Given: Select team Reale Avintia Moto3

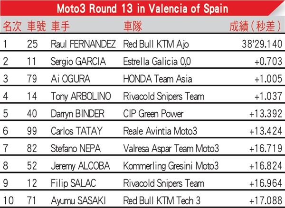Looking at the screenshot, I should click(160, 131).
